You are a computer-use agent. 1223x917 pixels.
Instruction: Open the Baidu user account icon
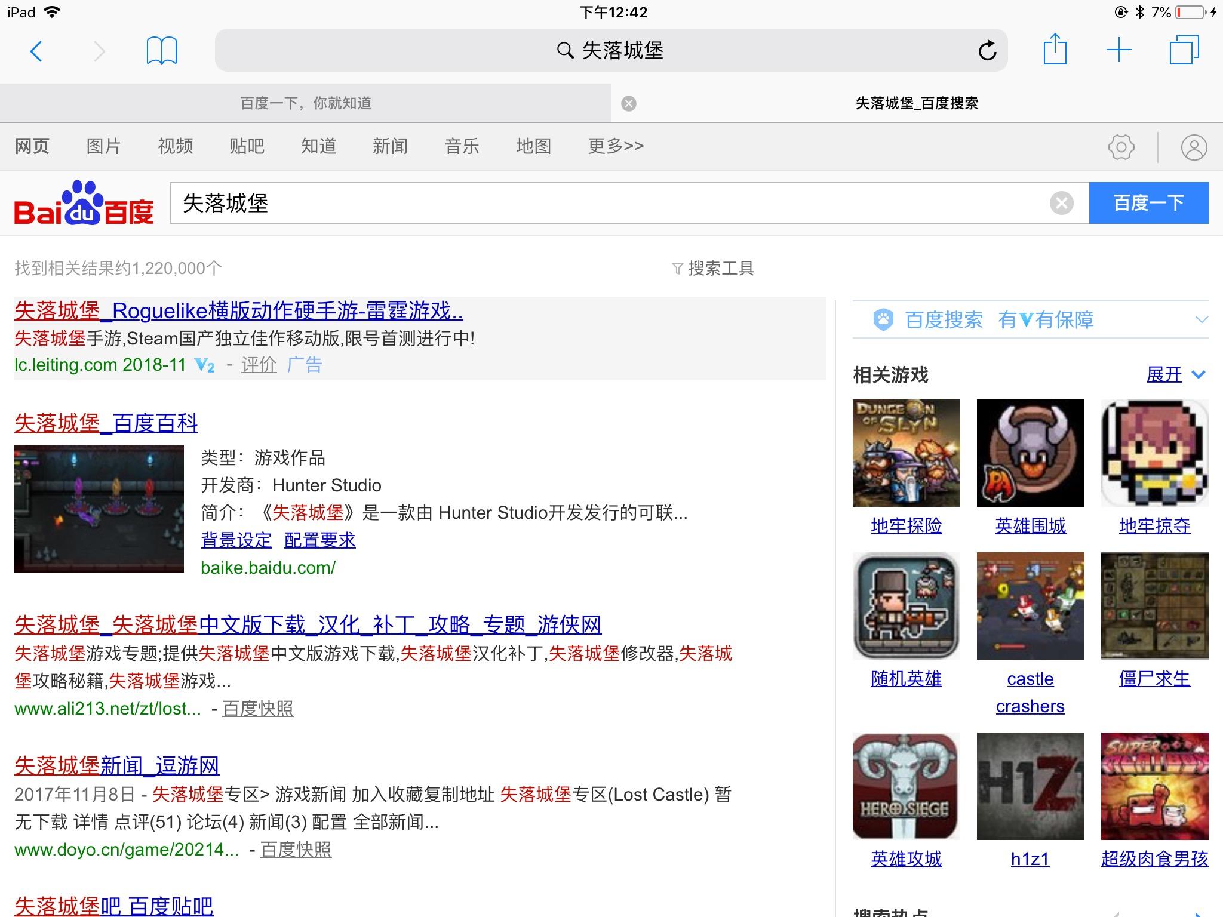[1194, 147]
